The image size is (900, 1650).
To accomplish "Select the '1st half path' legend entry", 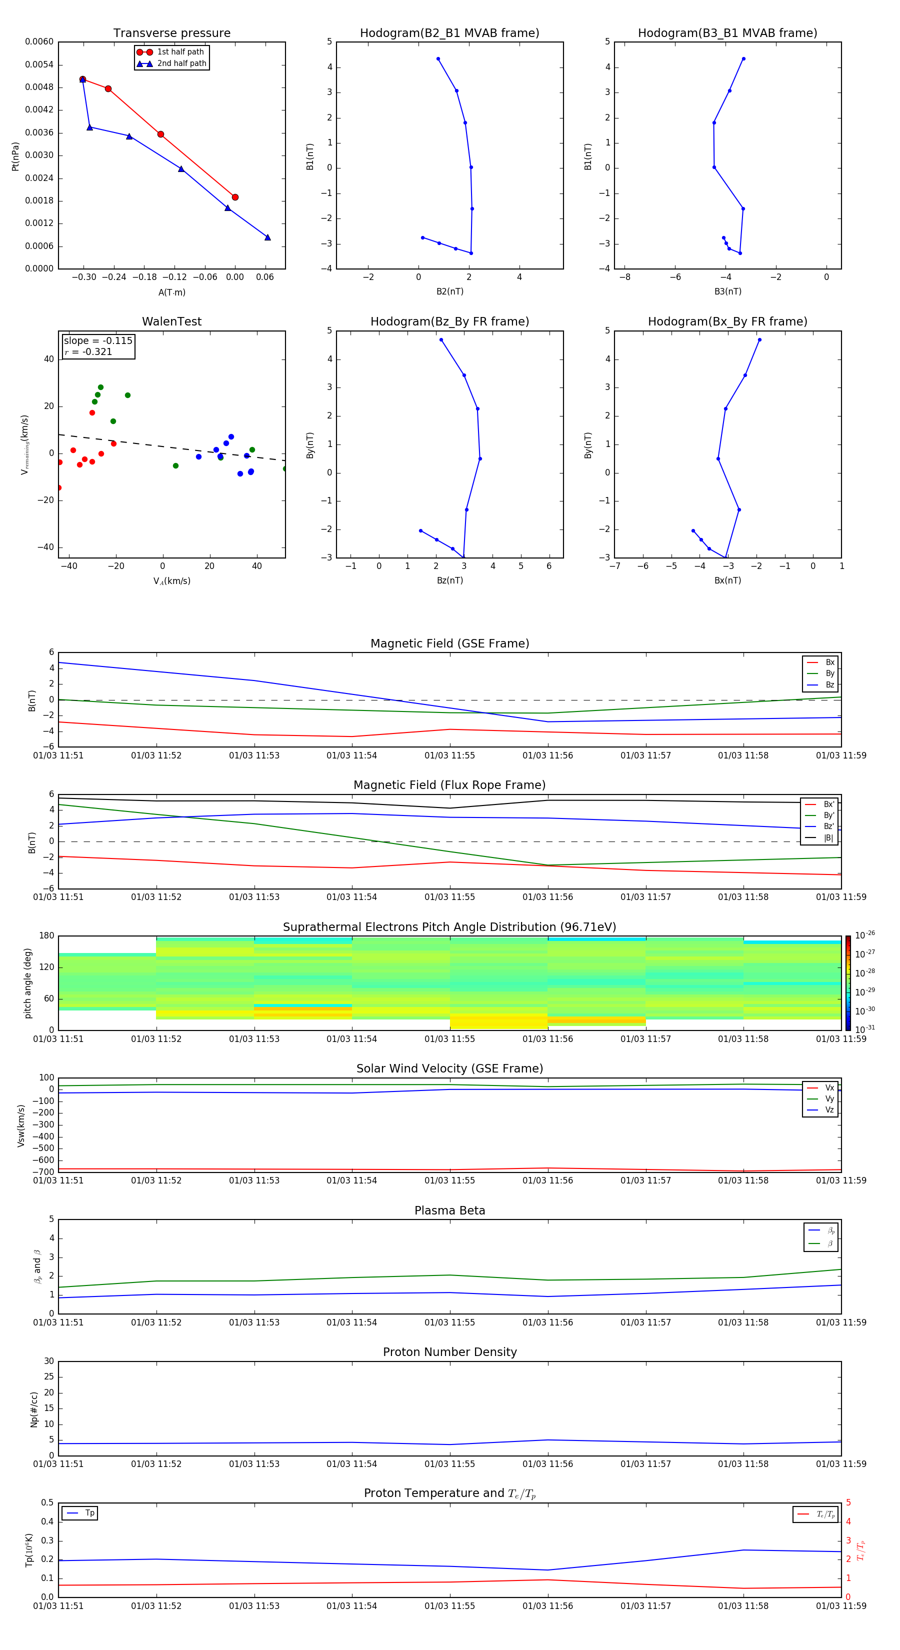I will [170, 52].
